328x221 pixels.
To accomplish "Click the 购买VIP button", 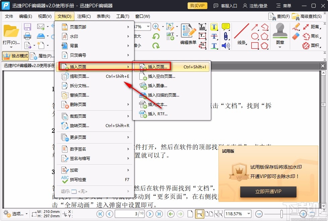I will tap(197, 5).
